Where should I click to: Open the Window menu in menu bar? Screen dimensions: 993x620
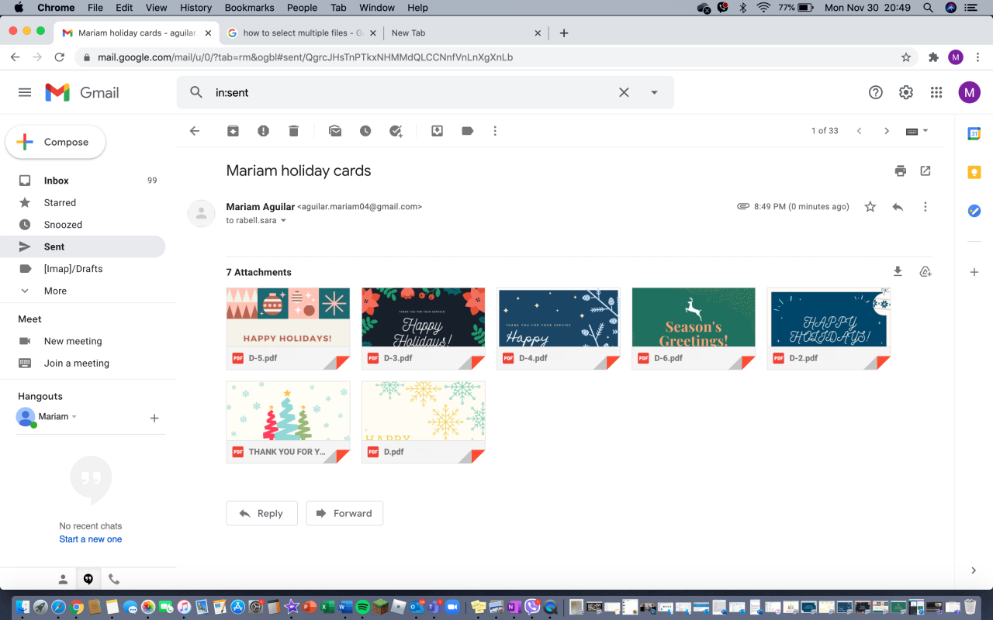click(x=376, y=8)
